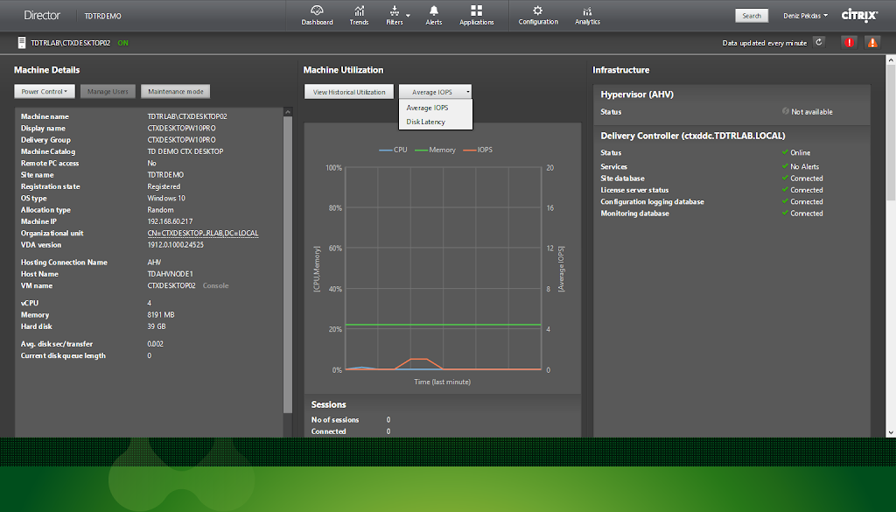Click the Delivery Controller heading
The height and width of the screenshot is (512, 896).
(x=693, y=136)
